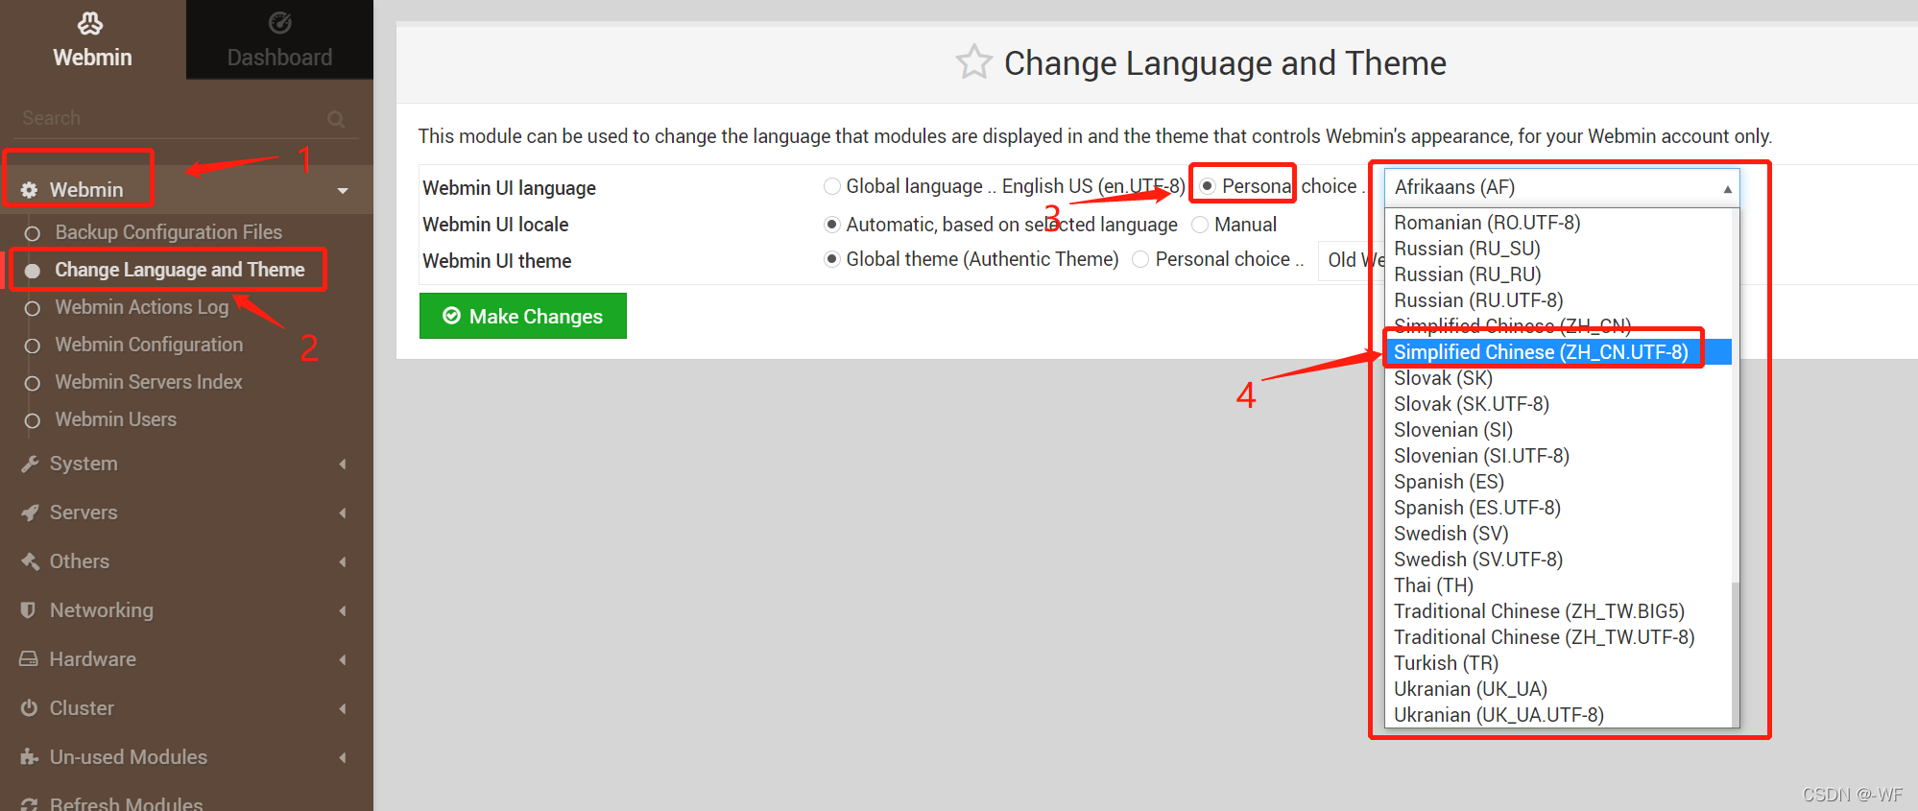
Task: Choose Spanish (ES) option
Action: [1558, 482]
